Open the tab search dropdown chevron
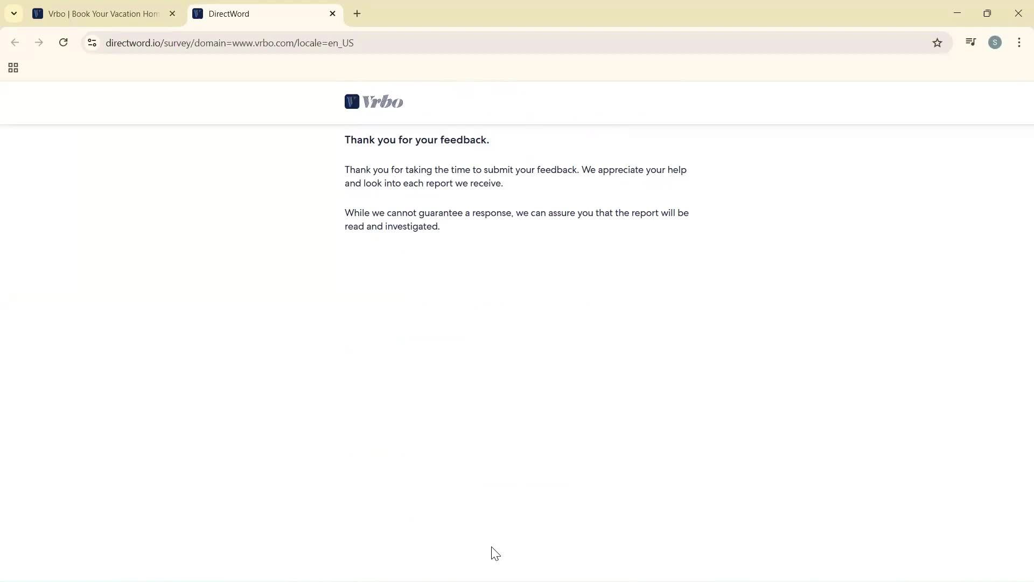This screenshot has height=582, width=1034. click(x=13, y=13)
